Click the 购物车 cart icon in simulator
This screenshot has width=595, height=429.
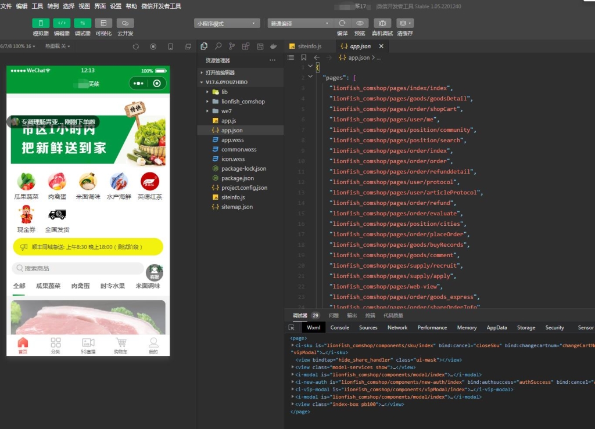click(120, 345)
